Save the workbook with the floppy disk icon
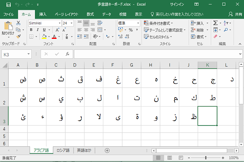 [x=9, y=4]
